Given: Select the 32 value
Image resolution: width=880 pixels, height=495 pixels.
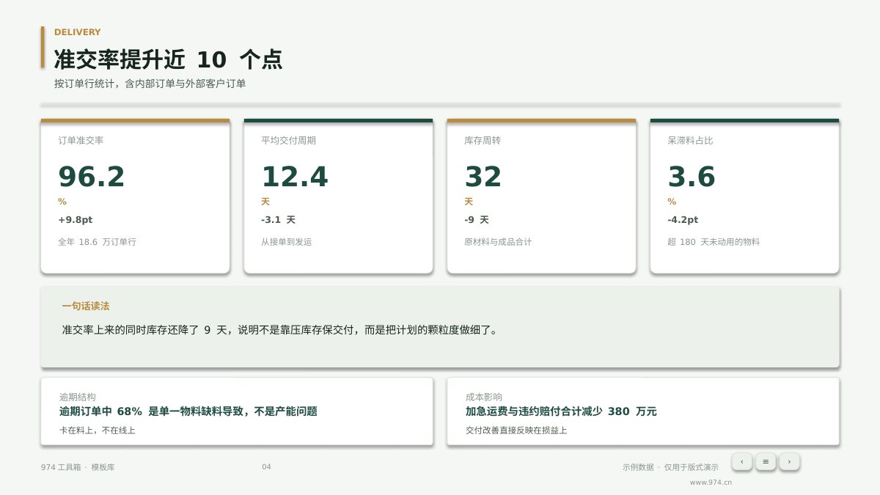Looking at the screenshot, I should [483, 177].
